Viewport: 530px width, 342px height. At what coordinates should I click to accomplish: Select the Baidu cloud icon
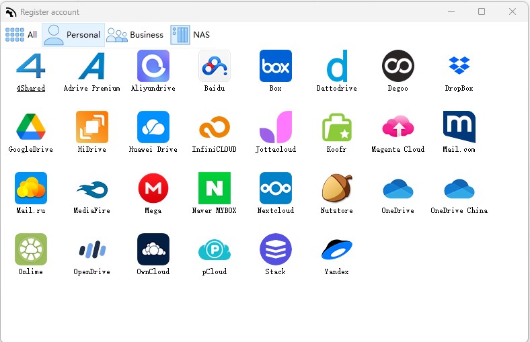(215, 66)
